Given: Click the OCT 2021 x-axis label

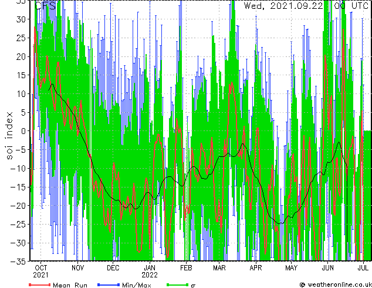Looking at the screenshot, I should tap(40, 272).
